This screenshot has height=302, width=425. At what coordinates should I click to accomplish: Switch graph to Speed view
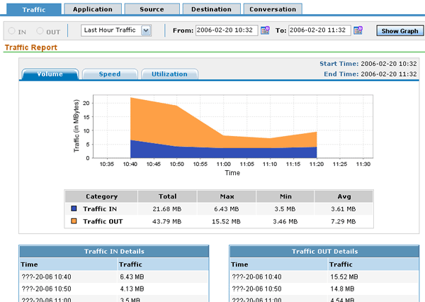point(109,74)
